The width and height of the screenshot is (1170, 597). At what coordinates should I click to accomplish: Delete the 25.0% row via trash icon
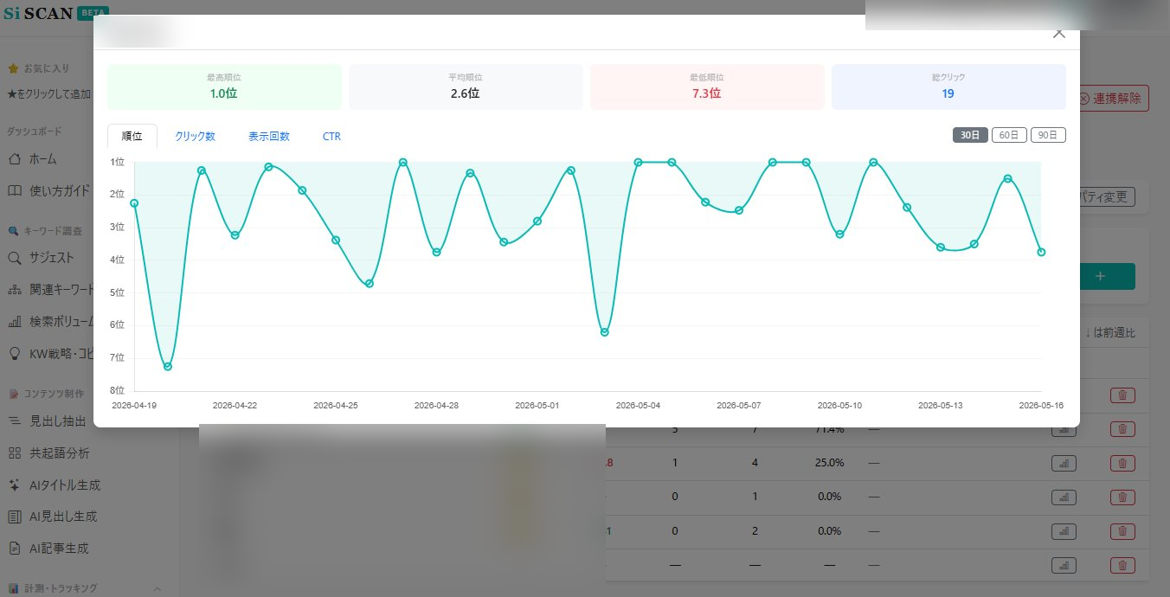point(1122,463)
